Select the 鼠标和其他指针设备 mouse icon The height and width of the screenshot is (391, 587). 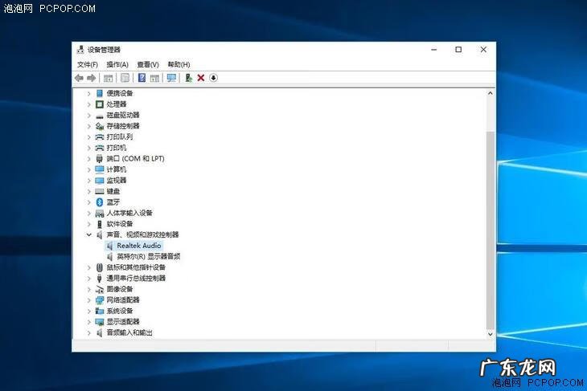coord(100,267)
